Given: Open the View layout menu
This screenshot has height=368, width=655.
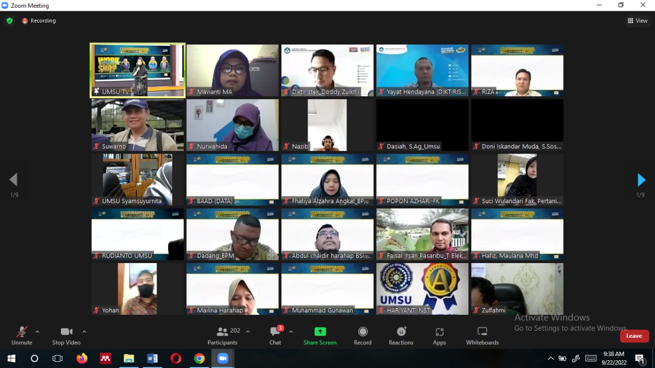Looking at the screenshot, I should pyautogui.click(x=638, y=21).
